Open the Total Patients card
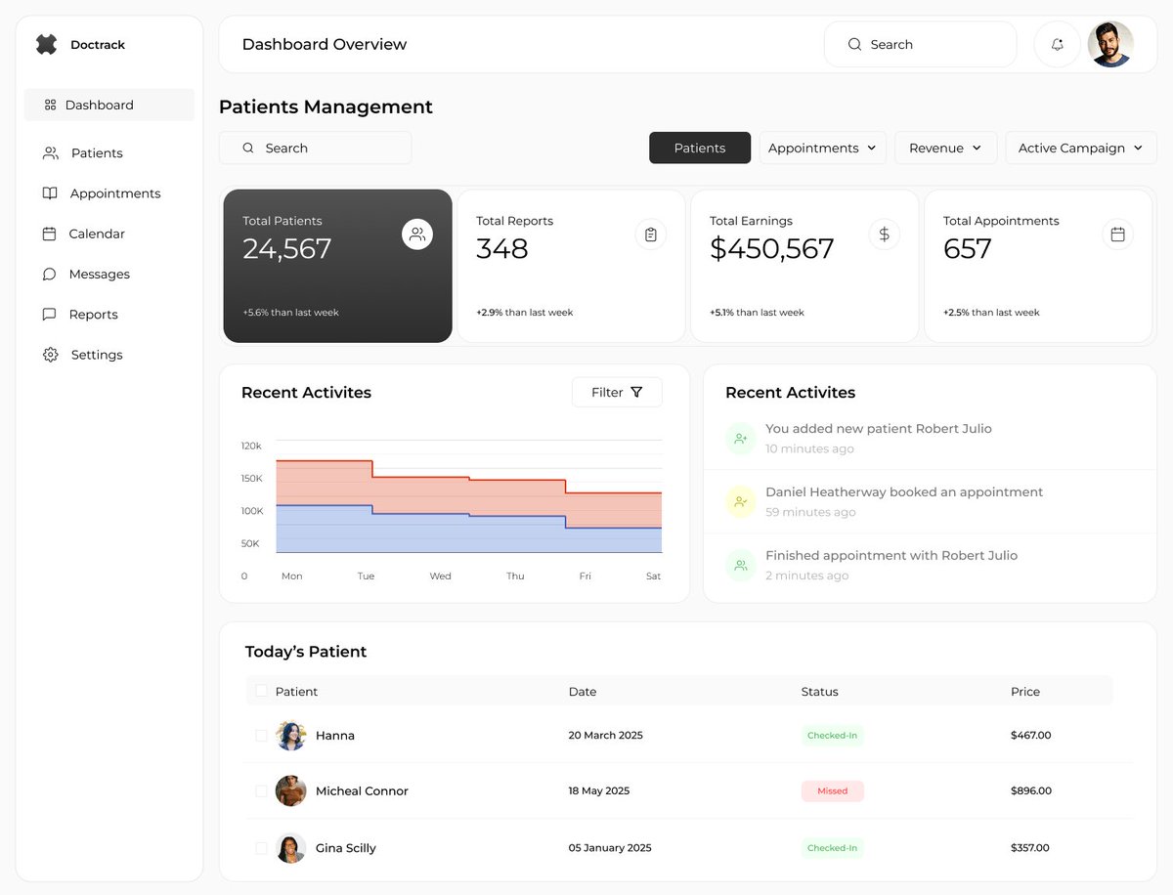1173x895 pixels. pyautogui.click(x=338, y=266)
